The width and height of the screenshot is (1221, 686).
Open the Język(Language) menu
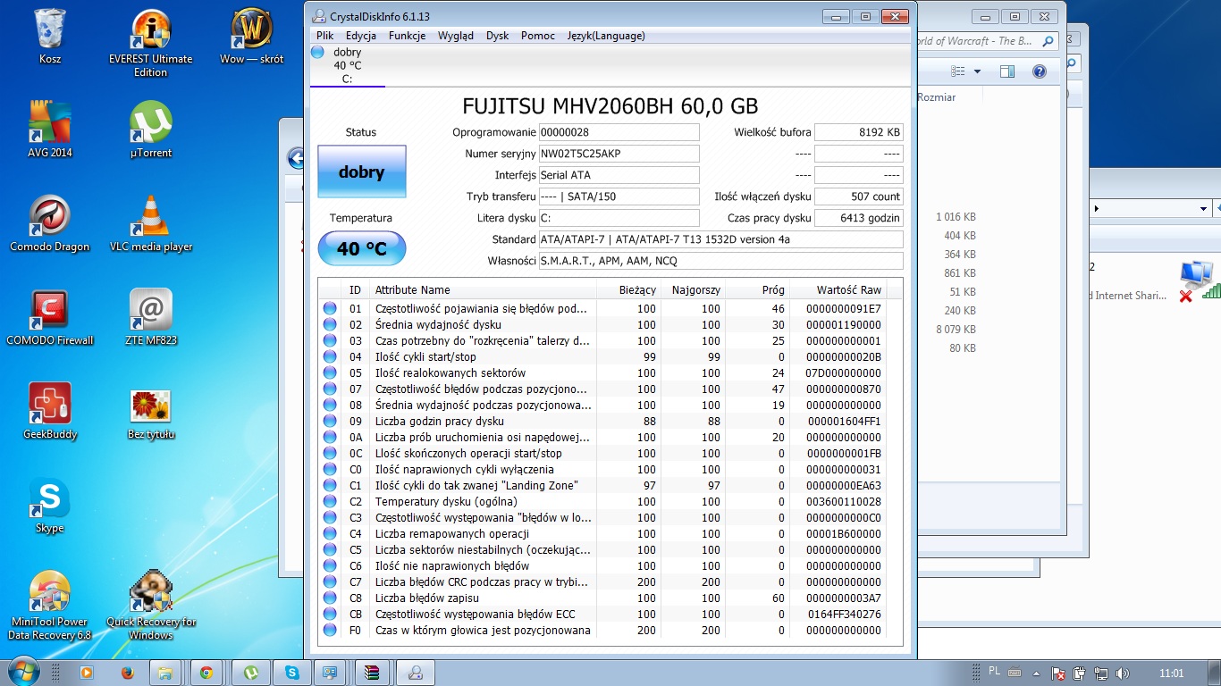[606, 36]
